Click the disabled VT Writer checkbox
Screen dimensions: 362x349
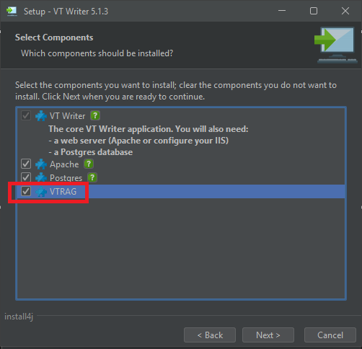click(x=26, y=115)
